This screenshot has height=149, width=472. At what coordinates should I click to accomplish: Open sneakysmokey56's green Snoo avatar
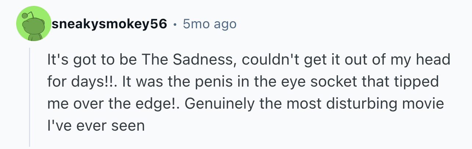coord(33,24)
